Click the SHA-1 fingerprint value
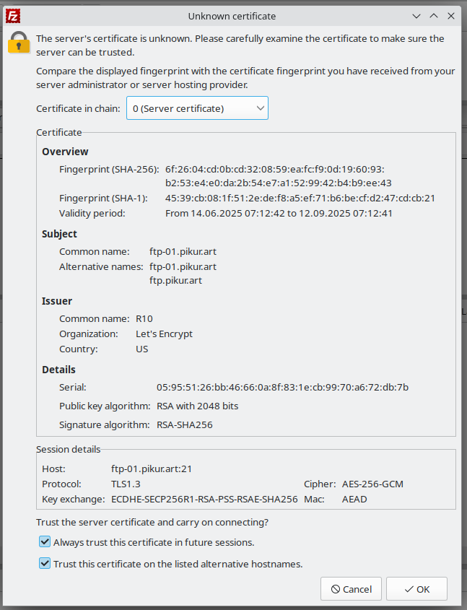This screenshot has height=610, width=467. coord(300,198)
